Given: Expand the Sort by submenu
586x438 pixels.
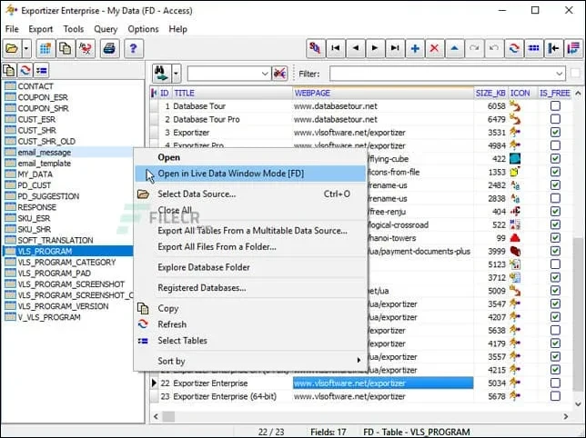Looking at the screenshot, I should pos(250,361).
